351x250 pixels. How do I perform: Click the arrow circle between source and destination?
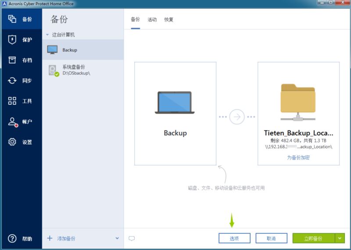(x=237, y=116)
